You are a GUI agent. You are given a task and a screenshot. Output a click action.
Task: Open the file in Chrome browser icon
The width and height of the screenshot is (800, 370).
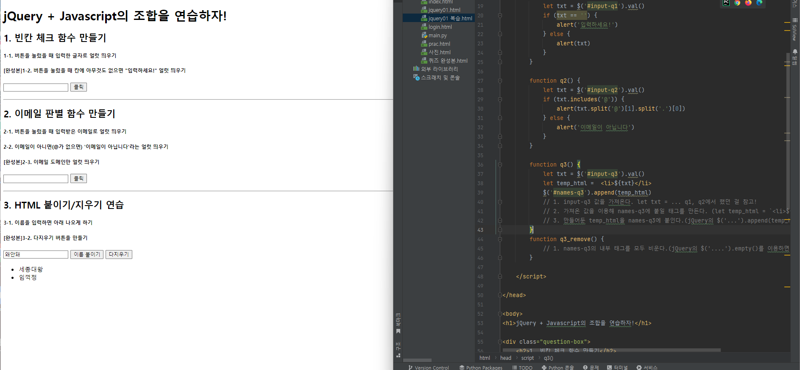pyautogui.click(x=738, y=3)
